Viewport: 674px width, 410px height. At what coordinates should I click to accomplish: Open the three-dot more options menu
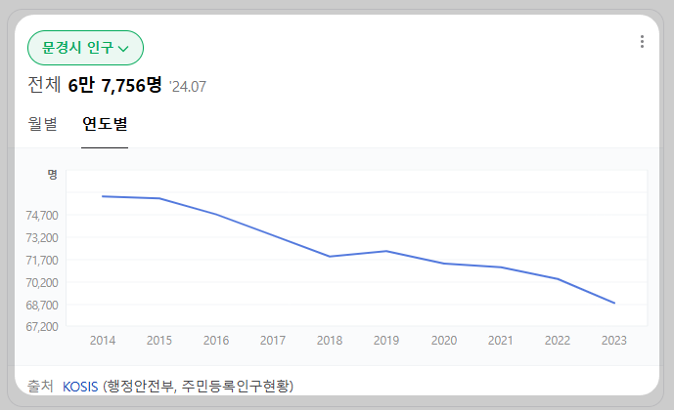642,42
